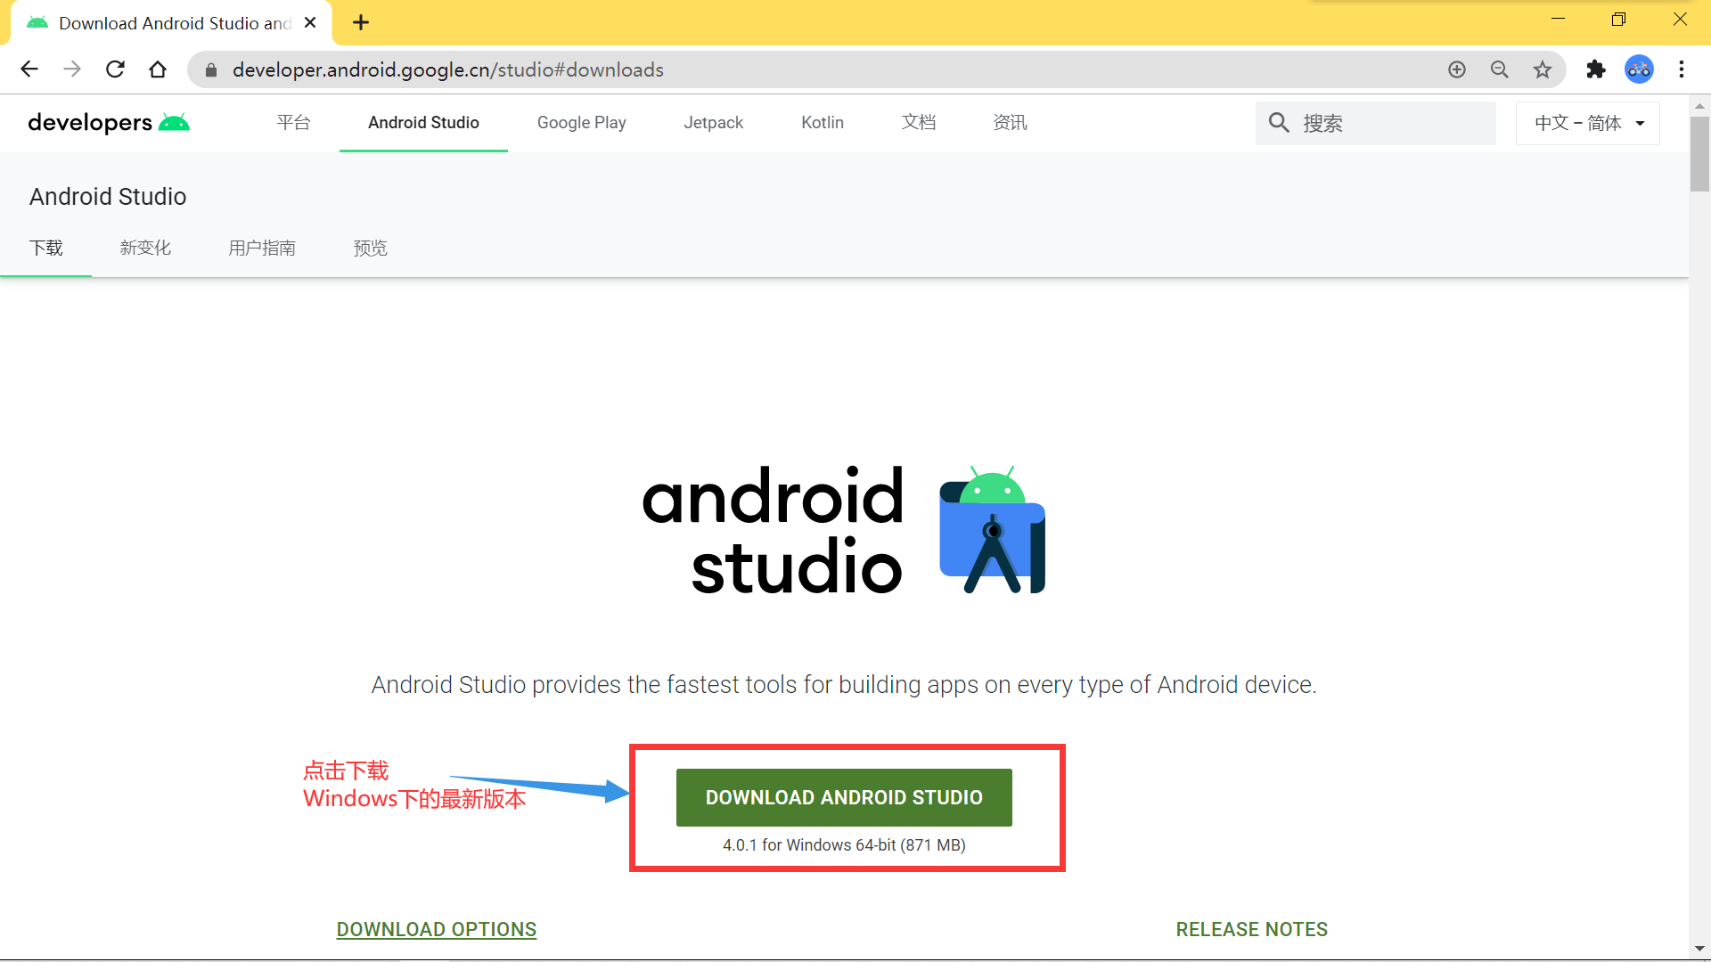
Task: Reload the page with refresh icon
Action: click(115, 69)
